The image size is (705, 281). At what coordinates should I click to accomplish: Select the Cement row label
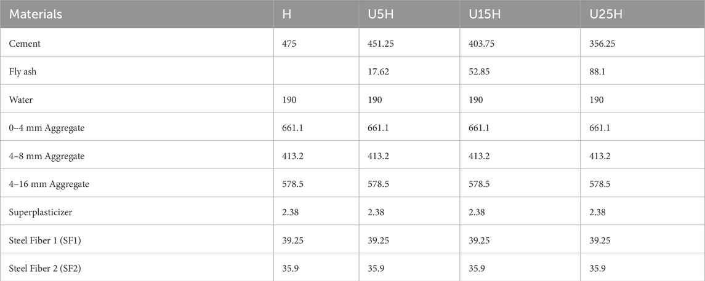coord(25,43)
